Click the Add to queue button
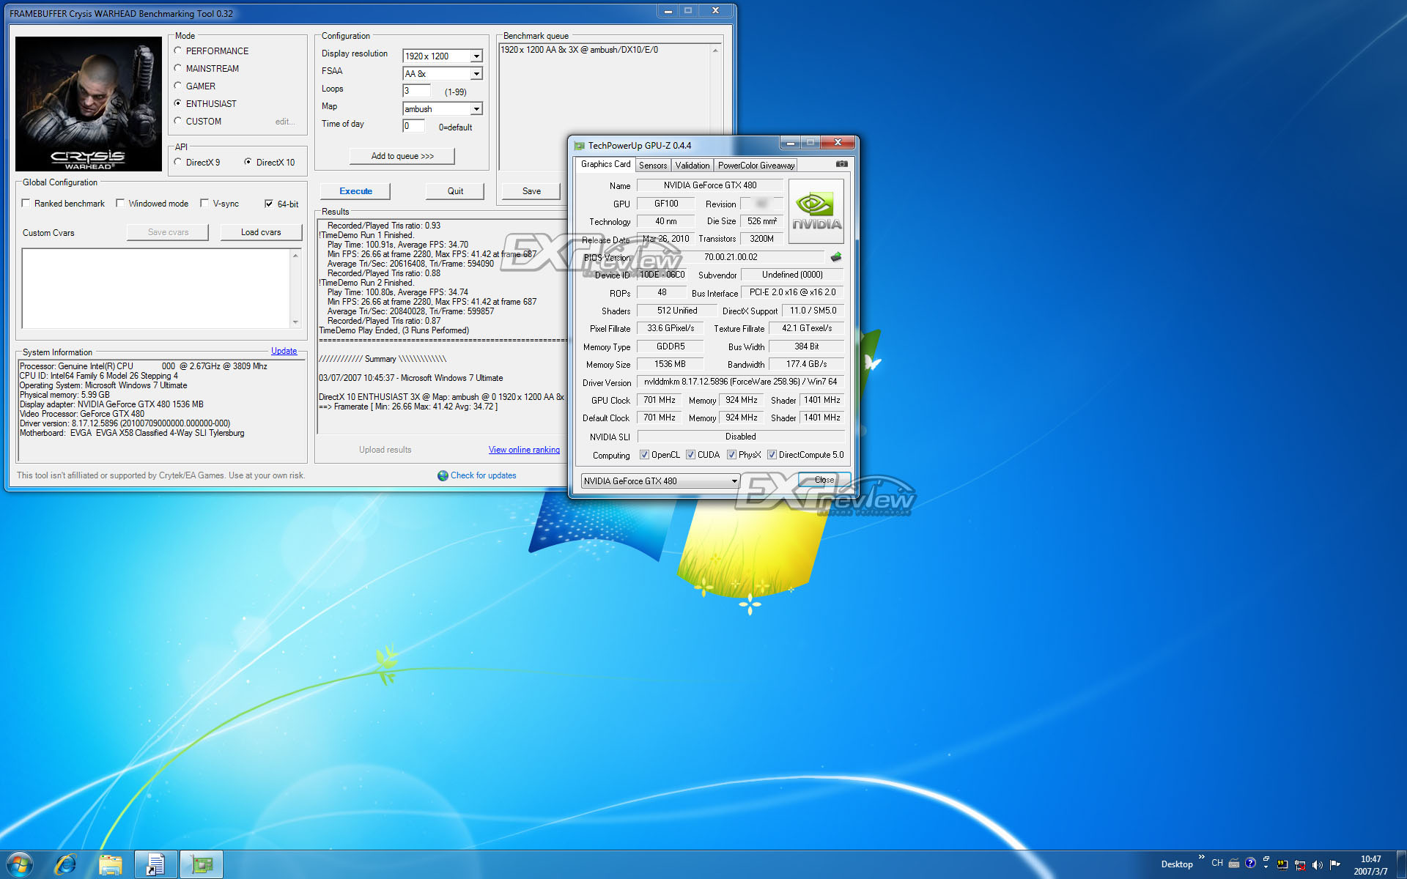The width and height of the screenshot is (1407, 879). pyautogui.click(x=402, y=155)
